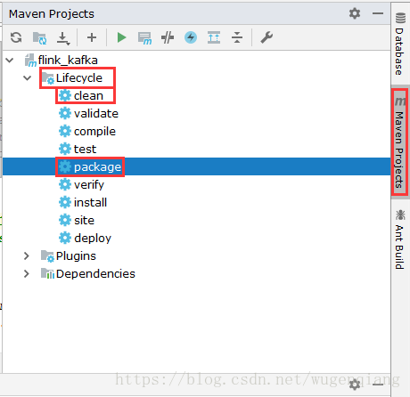
Task: Expand the Dependencies folder chevron
Action: click(x=27, y=273)
